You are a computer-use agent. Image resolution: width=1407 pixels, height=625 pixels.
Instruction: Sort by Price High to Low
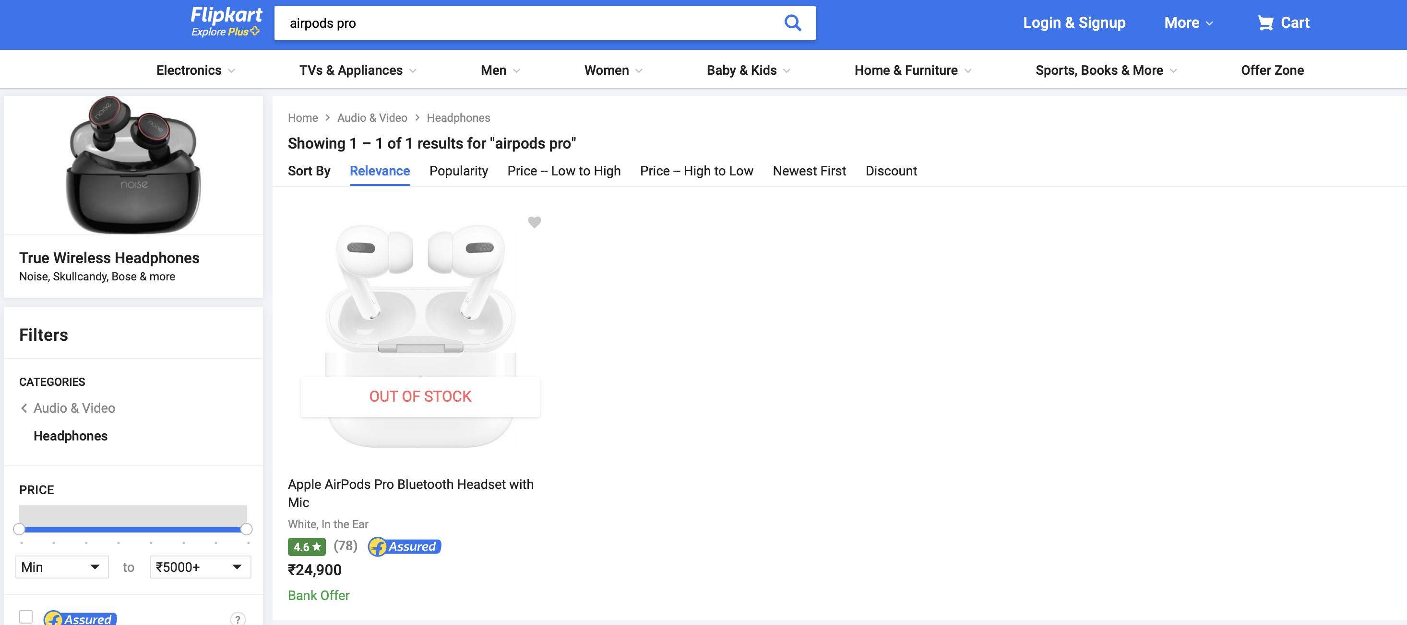tap(696, 171)
